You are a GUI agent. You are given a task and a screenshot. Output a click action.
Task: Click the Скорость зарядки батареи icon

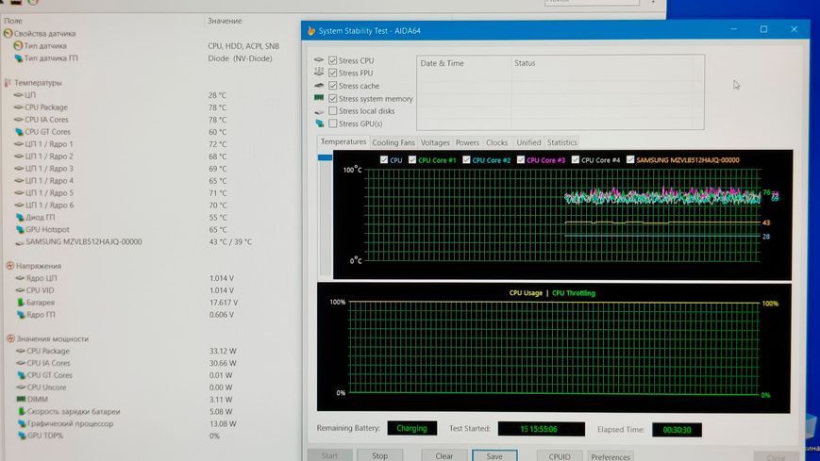point(22,411)
